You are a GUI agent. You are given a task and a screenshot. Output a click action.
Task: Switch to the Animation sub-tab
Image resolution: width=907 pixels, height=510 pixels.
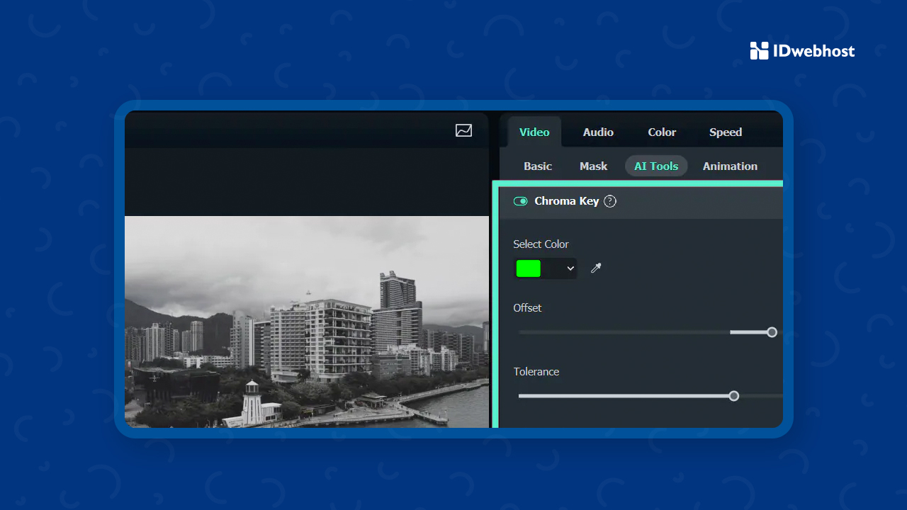[x=730, y=166]
